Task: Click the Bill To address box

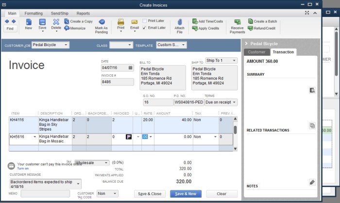Action: 163,78
